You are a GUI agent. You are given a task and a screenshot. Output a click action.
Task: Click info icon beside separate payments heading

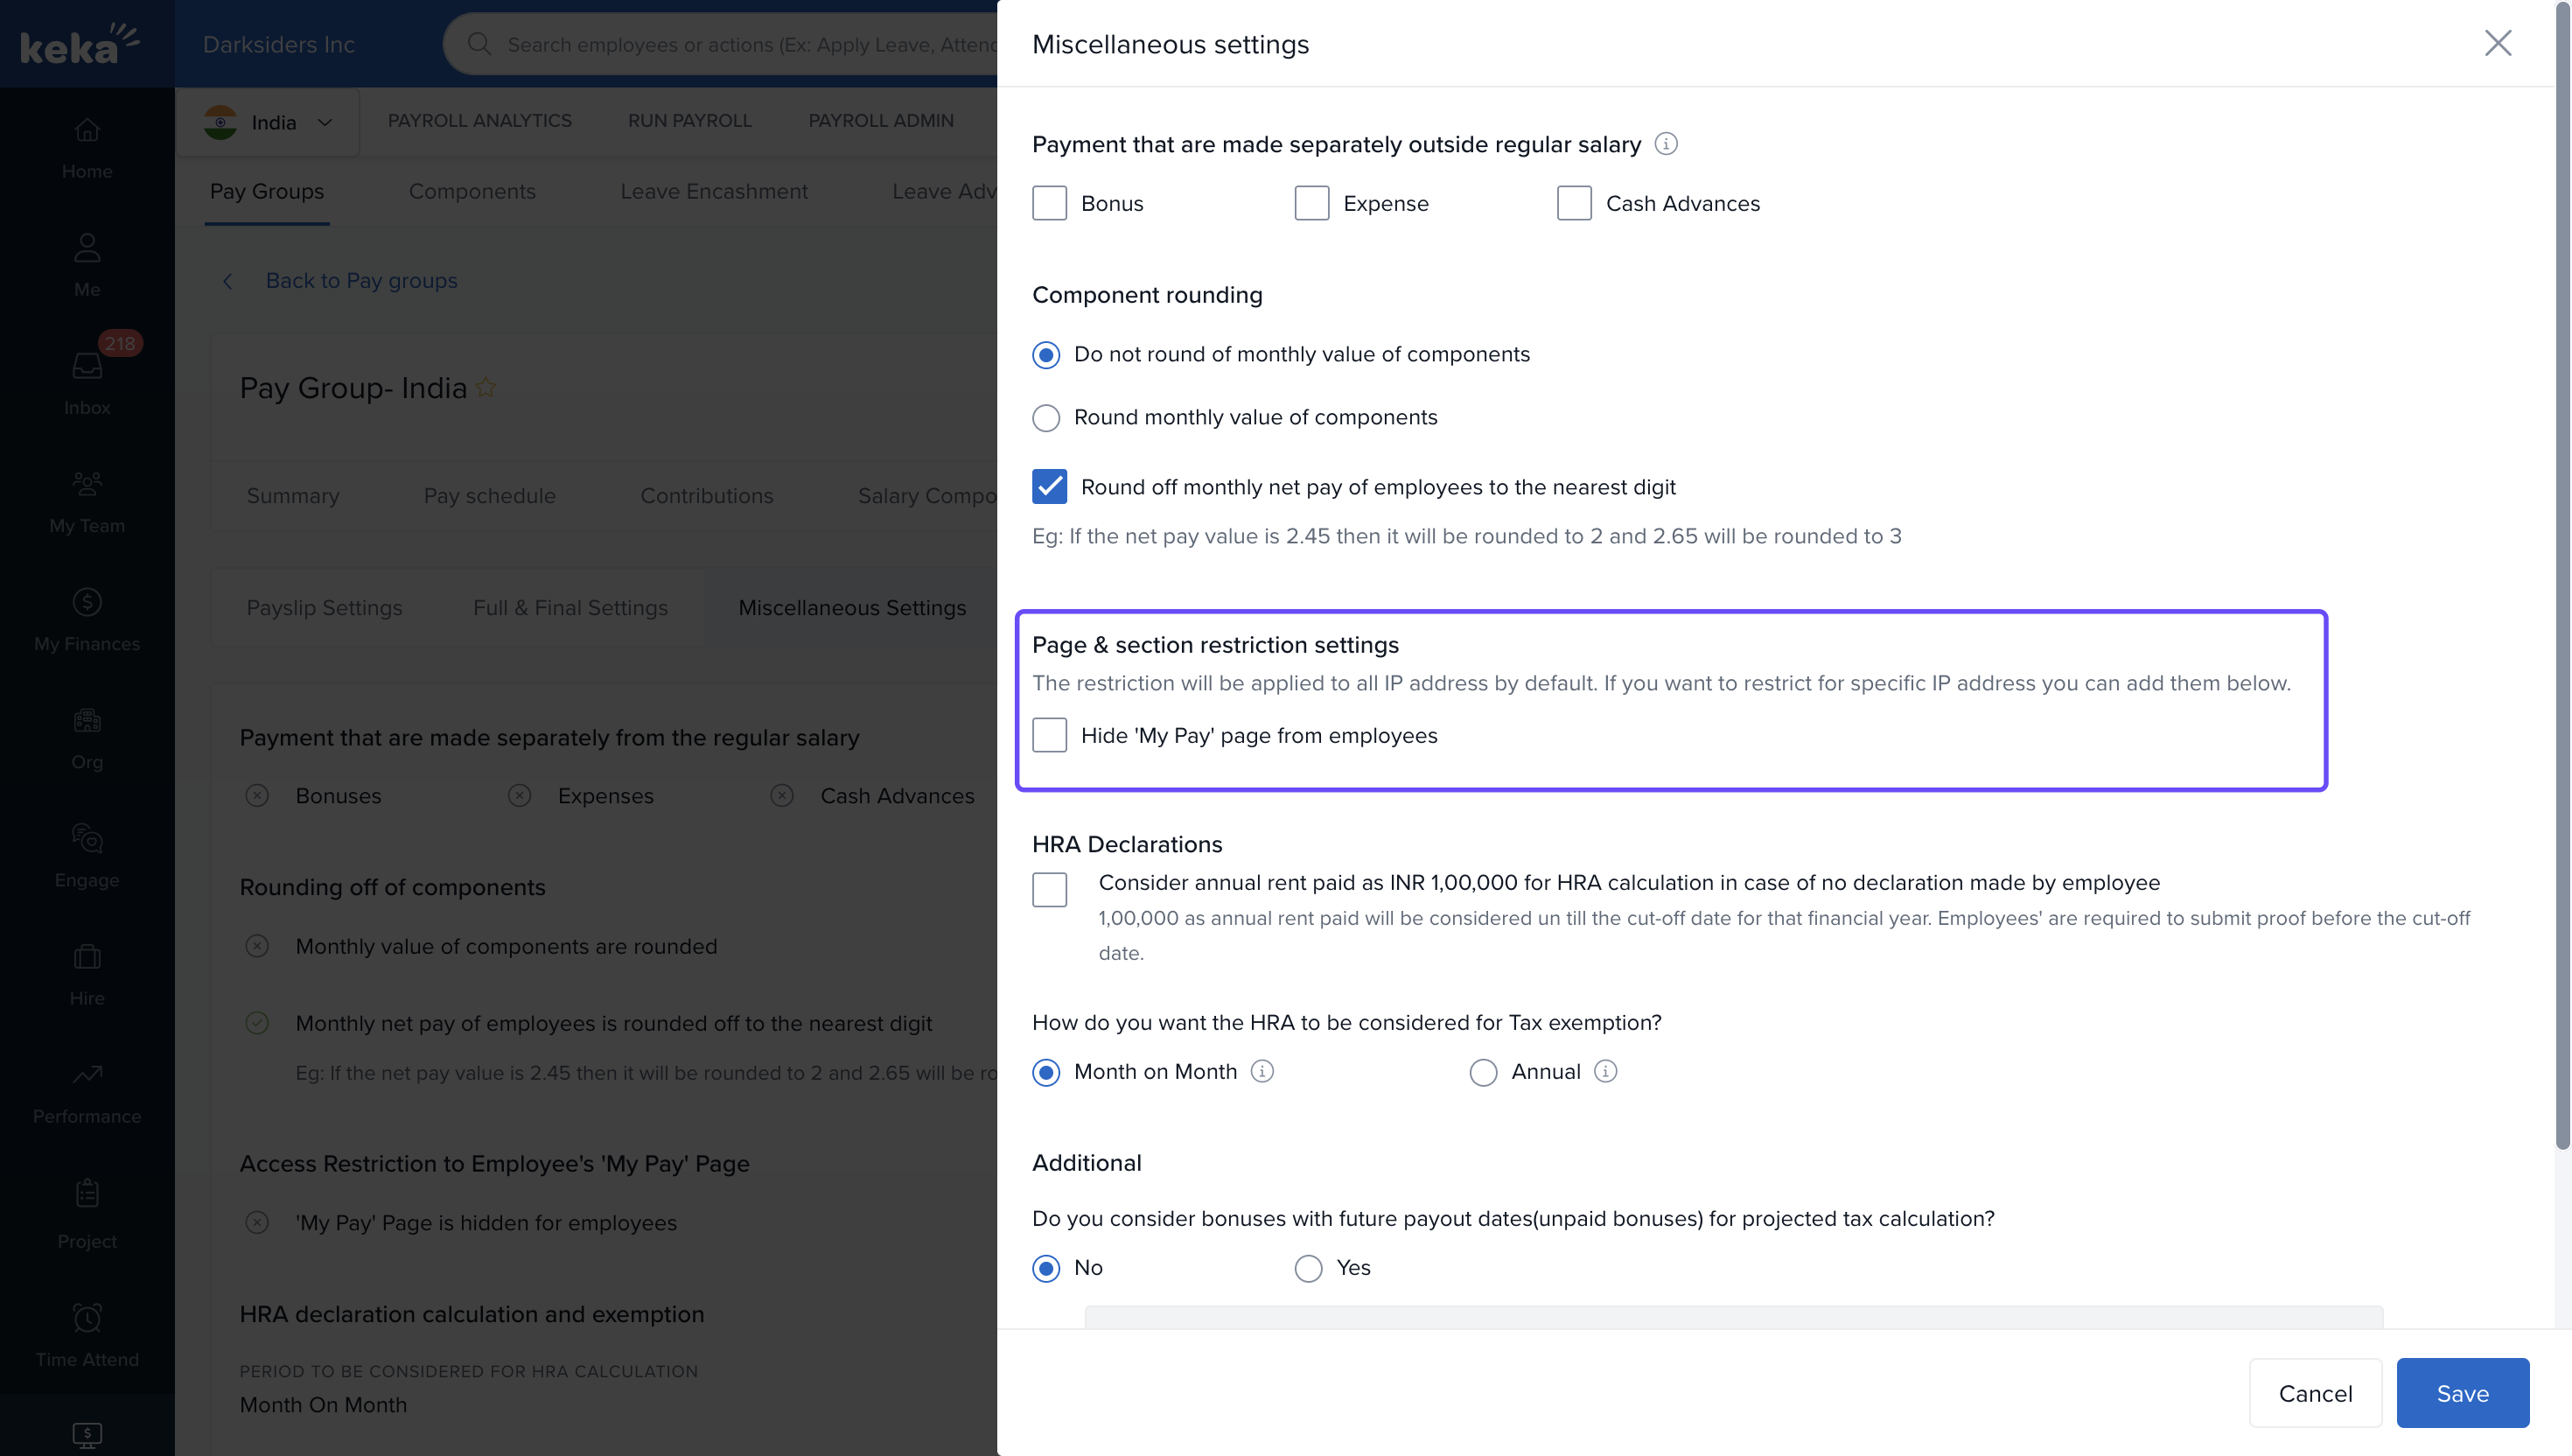pos(1666,144)
